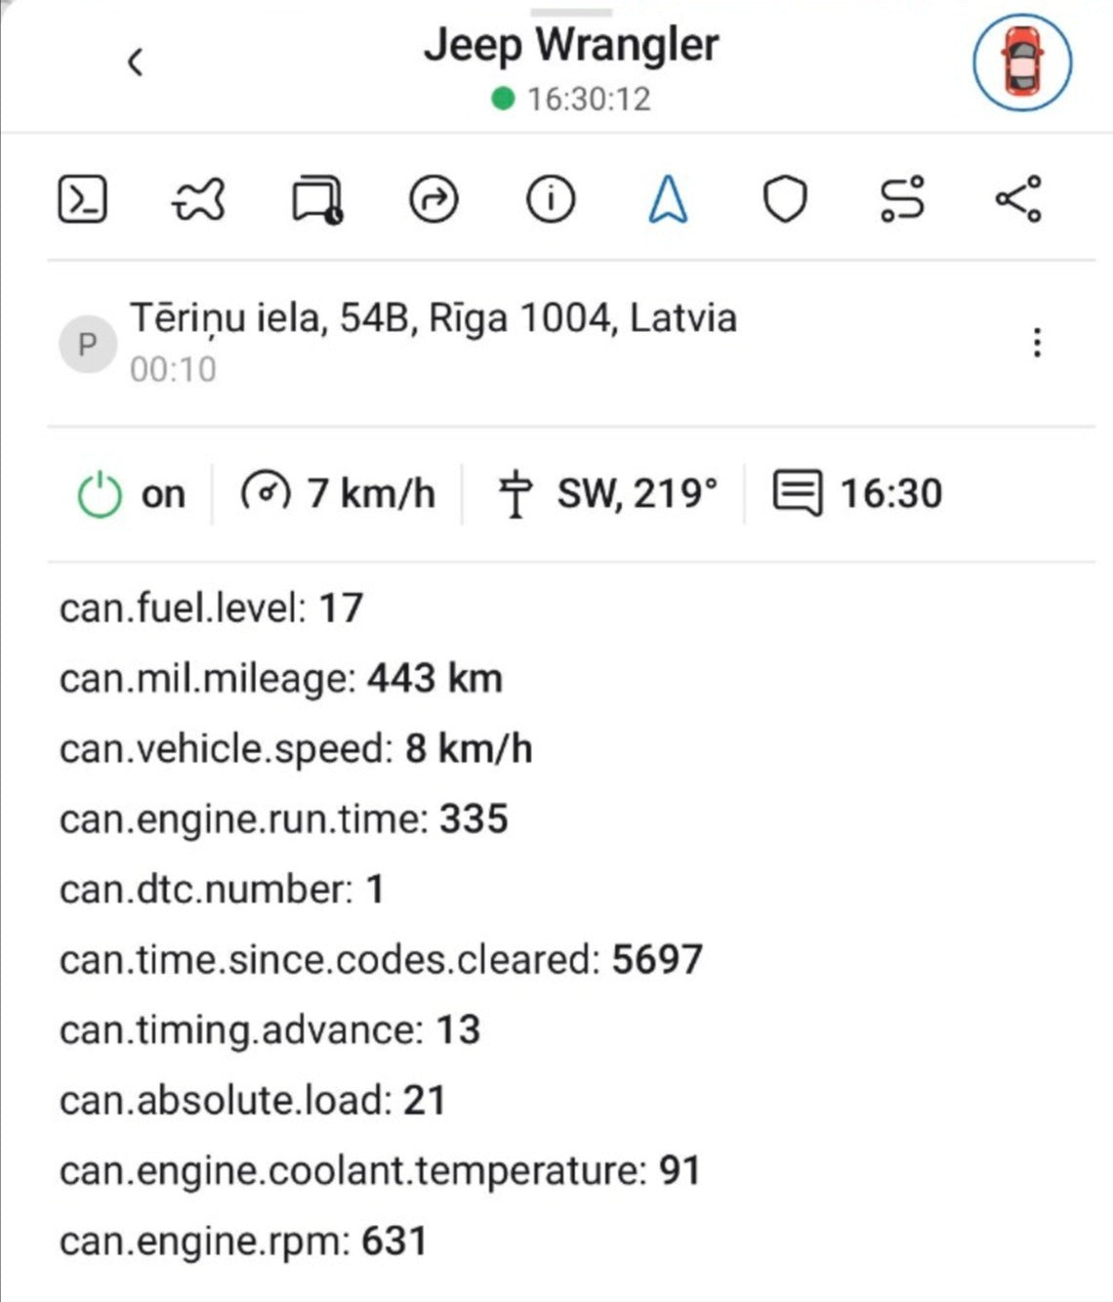Tap the share icon
This screenshot has width=1113, height=1302.
point(1018,199)
